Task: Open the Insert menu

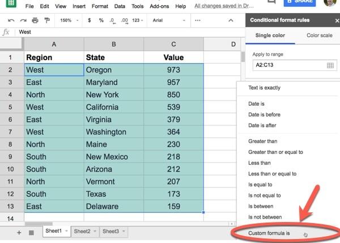Action: point(79,6)
